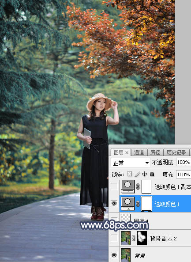Open the 正常 blend mode dropdown
The width and height of the screenshot is (191, 262).
click(x=131, y=163)
